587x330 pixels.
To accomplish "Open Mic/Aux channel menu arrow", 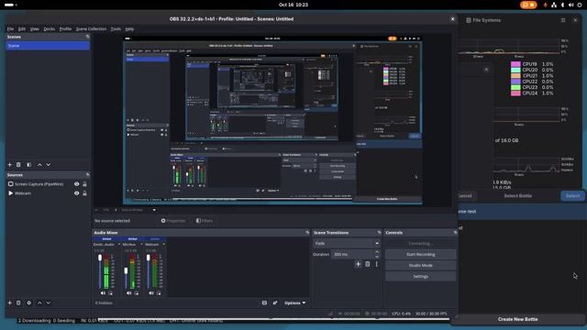I will pos(141,245).
